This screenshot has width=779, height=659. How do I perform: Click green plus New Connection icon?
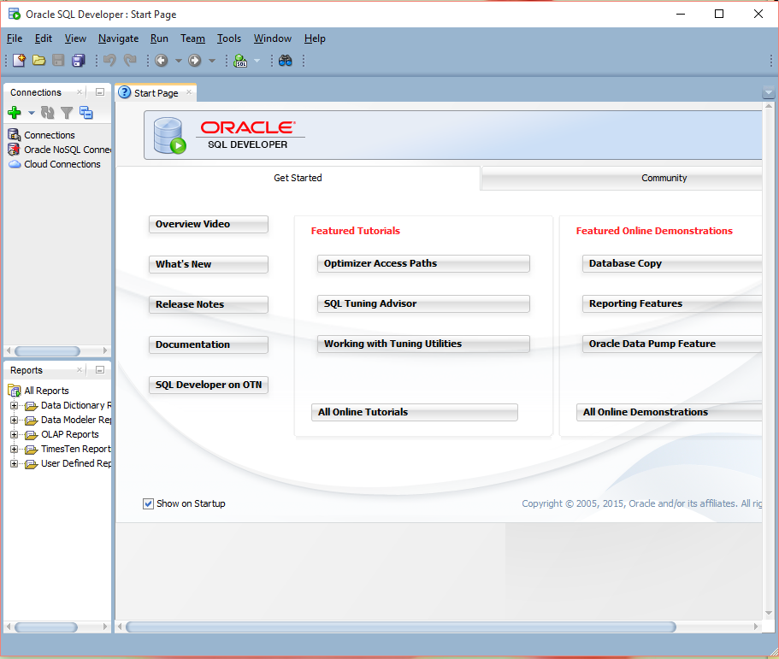click(x=15, y=113)
